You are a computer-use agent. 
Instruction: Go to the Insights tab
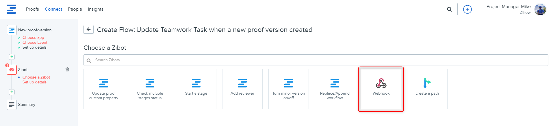point(95,9)
